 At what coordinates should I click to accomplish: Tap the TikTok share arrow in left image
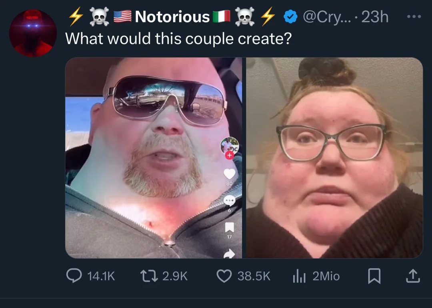[x=229, y=254]
